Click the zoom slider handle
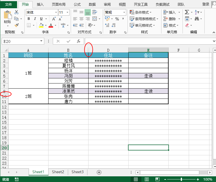Viewport: 216px width, 182px height. (x=181, y=179)
